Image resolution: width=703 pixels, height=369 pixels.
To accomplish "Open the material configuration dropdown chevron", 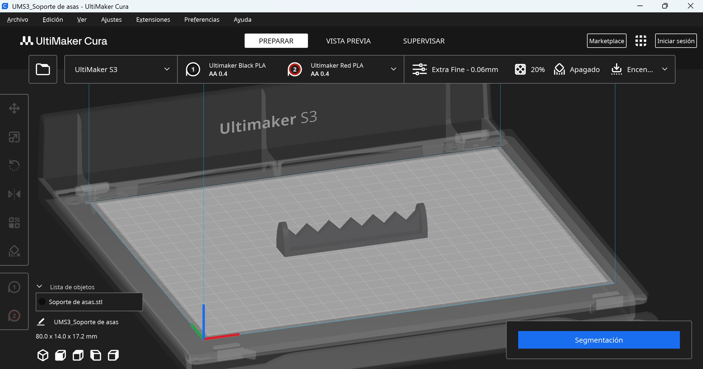I will click(394, 69).
